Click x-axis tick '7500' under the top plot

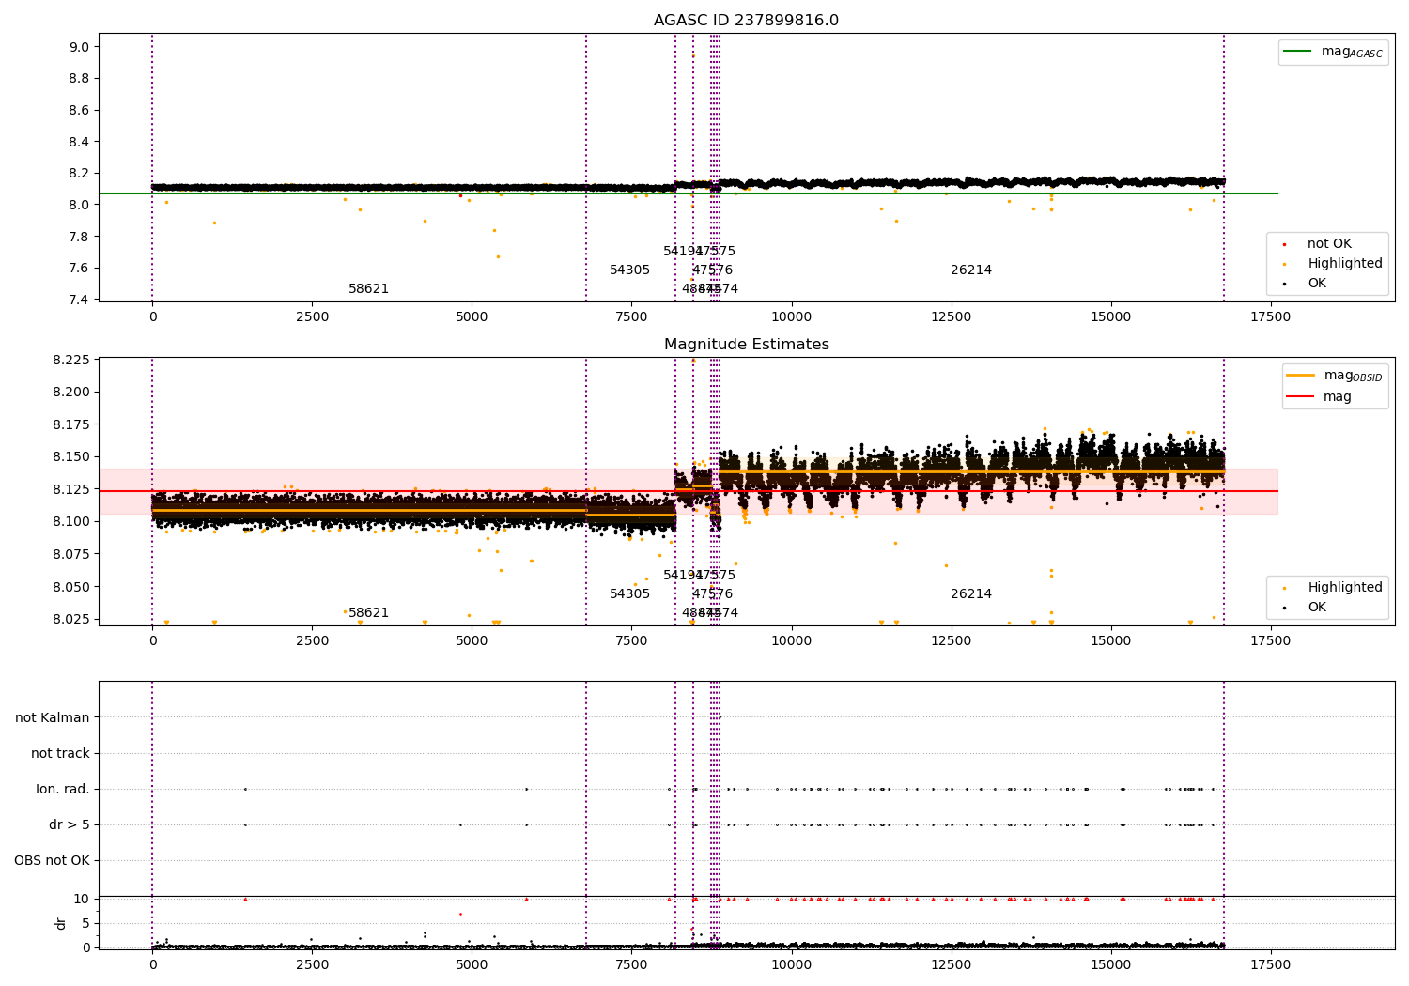click(632, 317)
